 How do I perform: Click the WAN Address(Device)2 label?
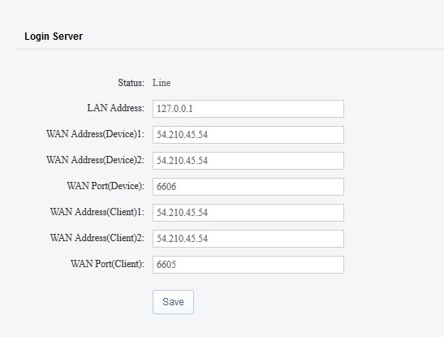[96, 160]
